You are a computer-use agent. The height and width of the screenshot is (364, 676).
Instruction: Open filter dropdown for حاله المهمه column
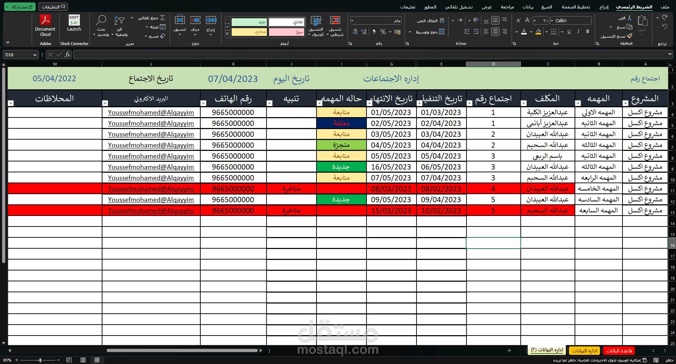tap(319, 103)
